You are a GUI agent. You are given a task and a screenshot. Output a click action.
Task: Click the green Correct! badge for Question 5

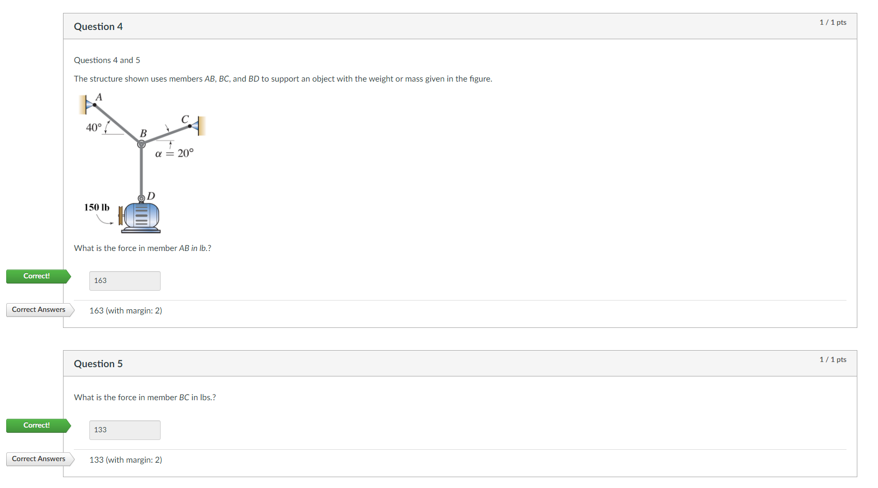37,425
